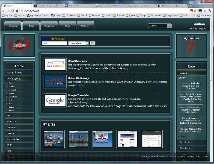The image size is (214, 164).
Task: Click the Word Reference search text field
Action: 54,43
